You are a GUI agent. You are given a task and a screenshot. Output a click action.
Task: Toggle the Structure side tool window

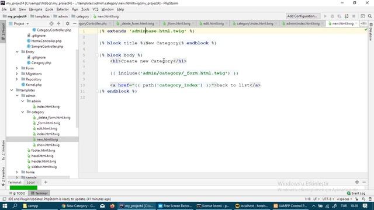(x=3, y=150)
